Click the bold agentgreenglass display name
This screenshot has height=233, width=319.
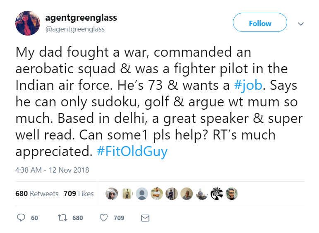(81, 18)
